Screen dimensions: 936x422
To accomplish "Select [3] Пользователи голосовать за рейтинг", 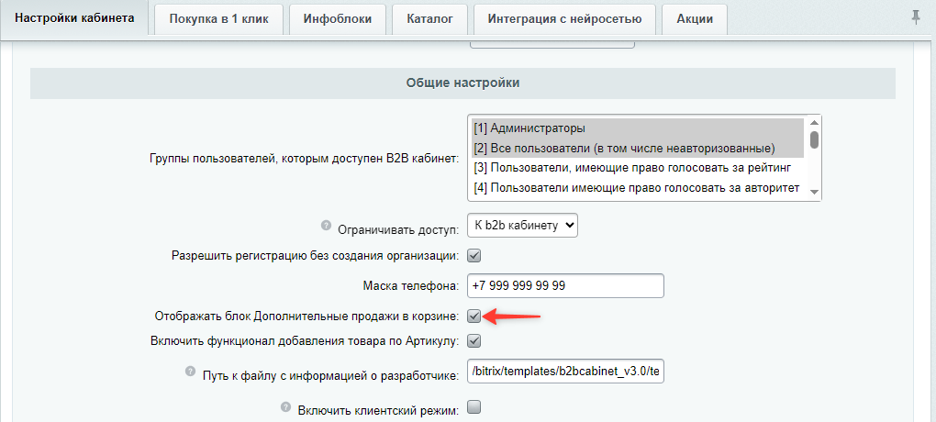I will click(638, 168).
